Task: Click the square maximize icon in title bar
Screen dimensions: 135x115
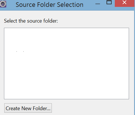Action: coord(109,3)
